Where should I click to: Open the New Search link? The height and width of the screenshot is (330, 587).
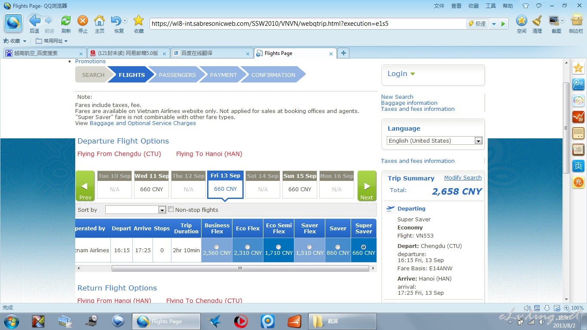point(397,97)
